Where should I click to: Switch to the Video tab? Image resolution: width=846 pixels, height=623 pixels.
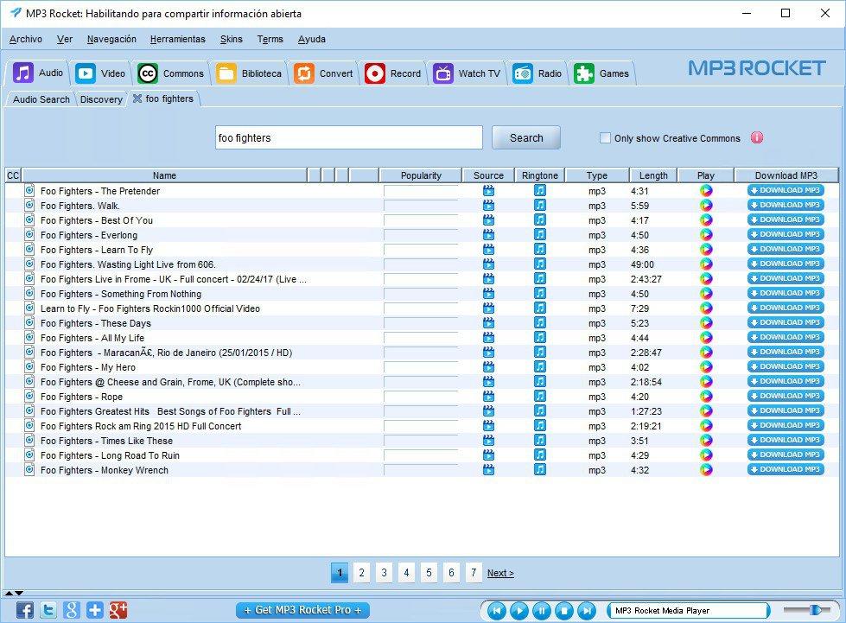pos(100,73)
